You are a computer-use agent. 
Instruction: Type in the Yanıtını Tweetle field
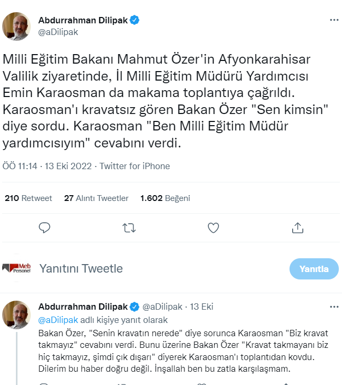(x=159, y=268)
